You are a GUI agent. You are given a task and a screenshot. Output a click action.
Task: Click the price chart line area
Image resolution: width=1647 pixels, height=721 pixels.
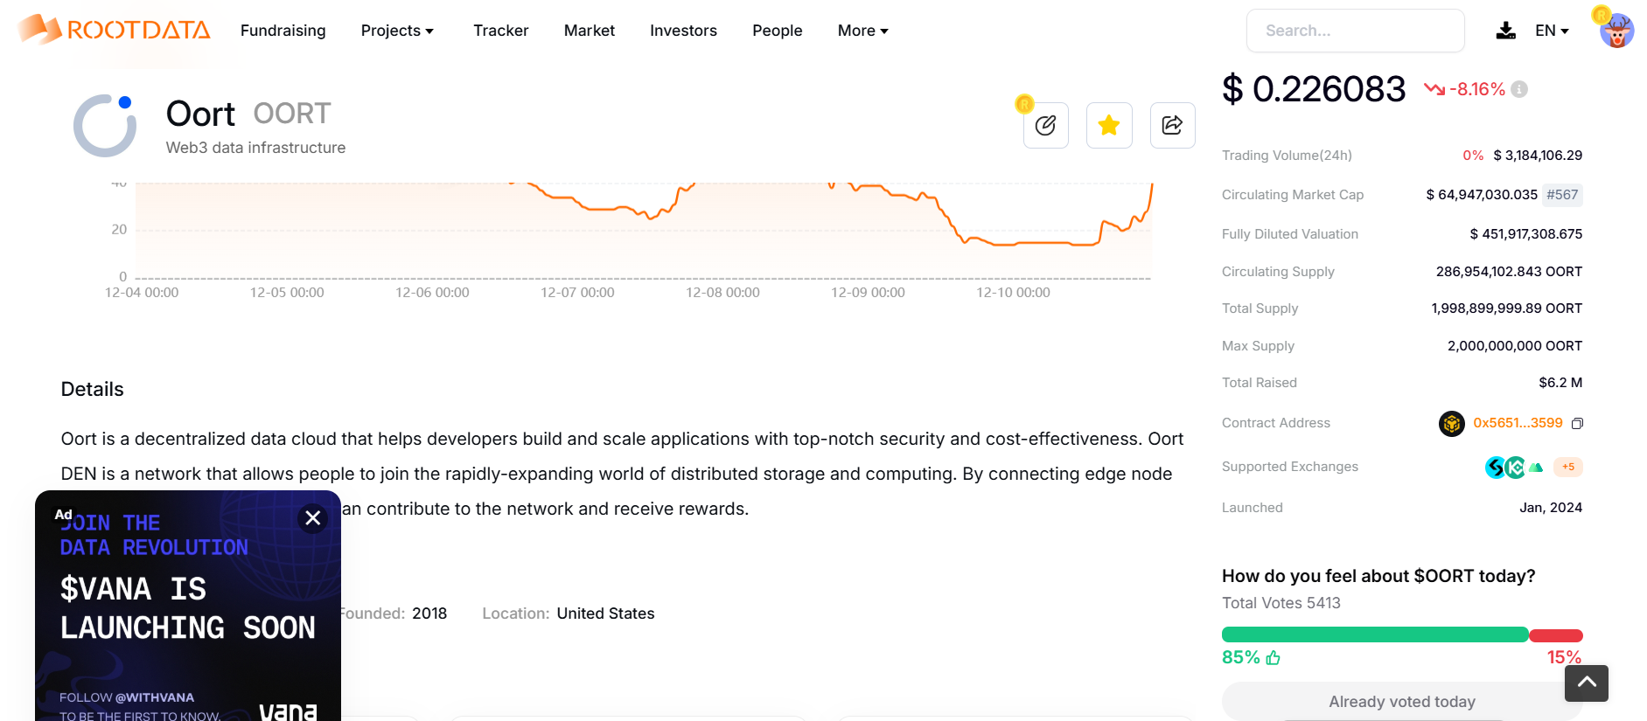(x=644, y=229)
